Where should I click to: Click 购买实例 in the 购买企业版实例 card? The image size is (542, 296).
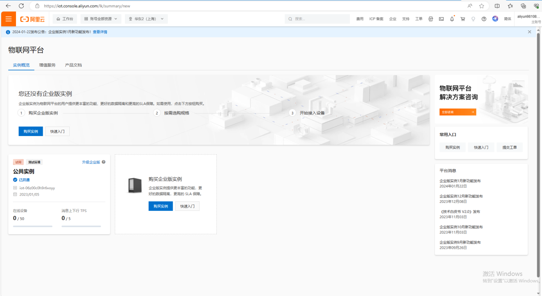click(161, 206)
